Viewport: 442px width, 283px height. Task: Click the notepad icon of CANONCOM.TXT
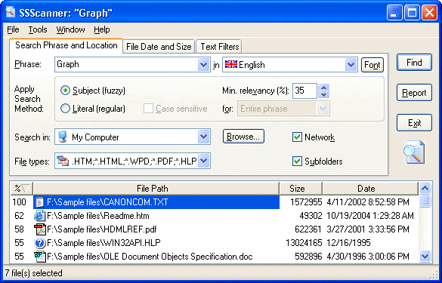click(40, 202)
